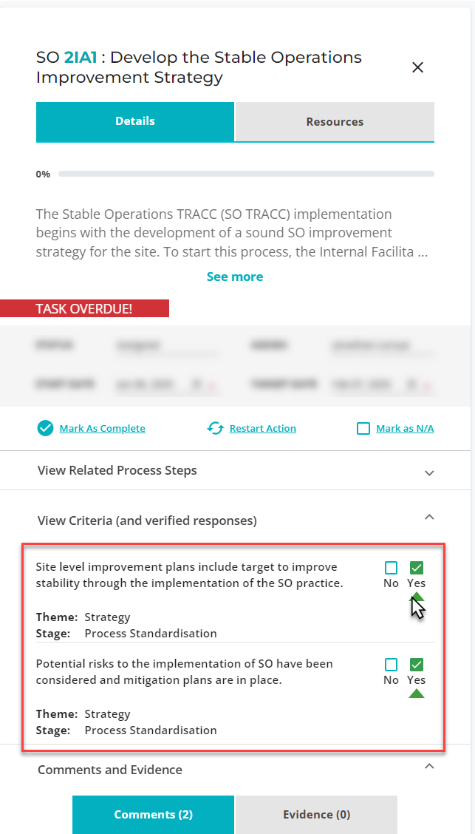Click the Mark As Complete checkmark icon
Screen dimensions: 475x834
pos(45,428)
